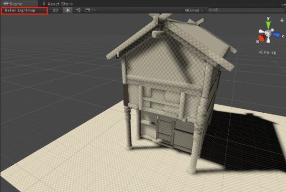Open the Baked Lightmap draw mode dropdown

pos(24,11)
